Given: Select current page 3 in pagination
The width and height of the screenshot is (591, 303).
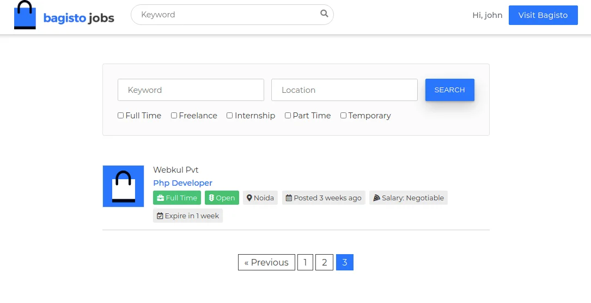Looking at the screenshot, I should pyautogui.click(x=344, y=262).
